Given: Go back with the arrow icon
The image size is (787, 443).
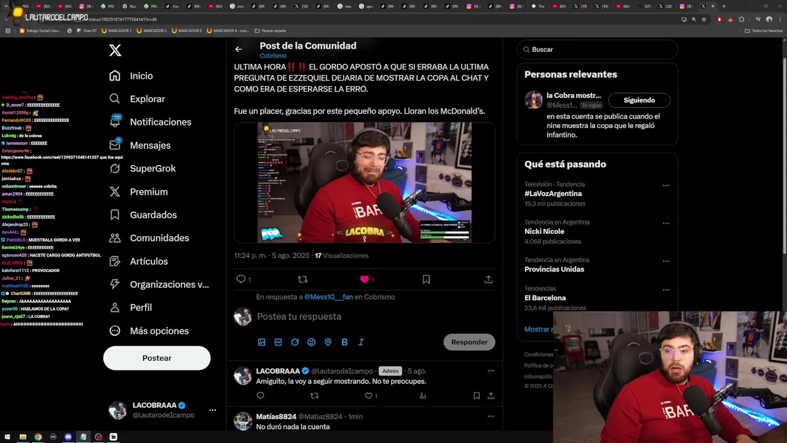Looking at the screenshot, I should (239, 49).
